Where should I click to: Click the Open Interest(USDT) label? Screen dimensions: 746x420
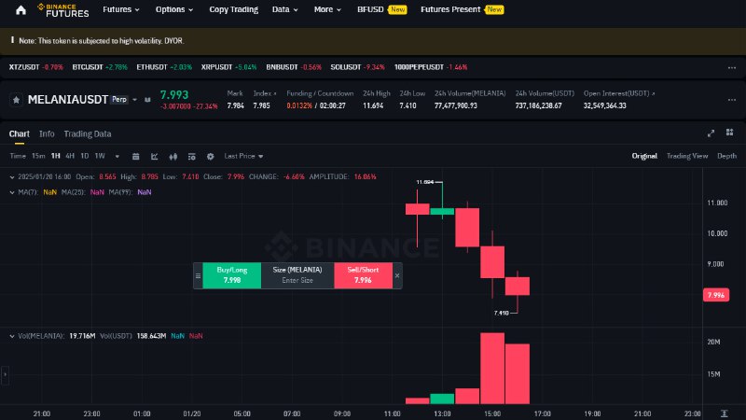pos(619,94)
